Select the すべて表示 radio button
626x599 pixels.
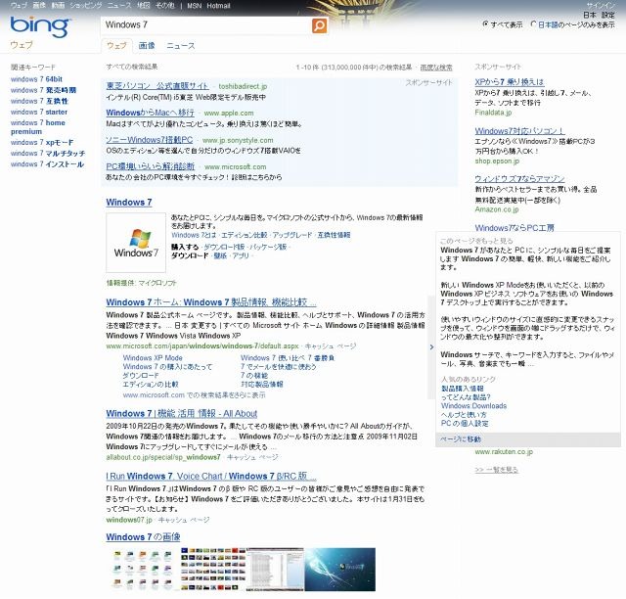485,24
